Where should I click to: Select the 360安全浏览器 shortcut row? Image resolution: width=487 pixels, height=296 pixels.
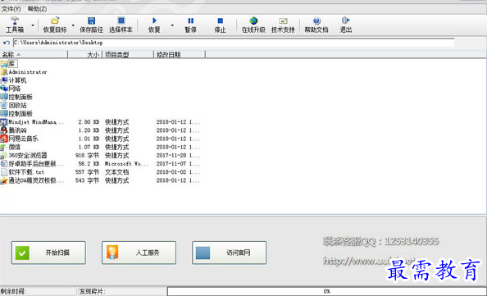coord(100,156)
